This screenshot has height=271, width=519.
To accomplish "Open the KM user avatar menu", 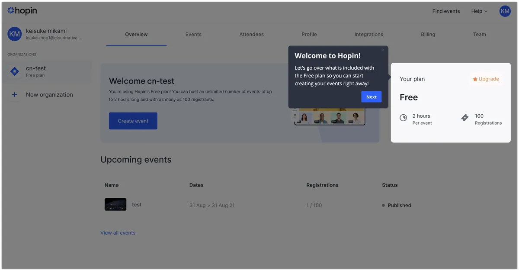I will pos(505,11).
